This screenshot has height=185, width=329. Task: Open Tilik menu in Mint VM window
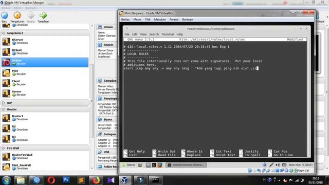[148, 20]
